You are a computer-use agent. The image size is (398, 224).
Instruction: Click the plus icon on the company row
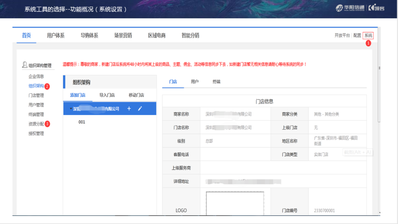click(x=129, y=109)
